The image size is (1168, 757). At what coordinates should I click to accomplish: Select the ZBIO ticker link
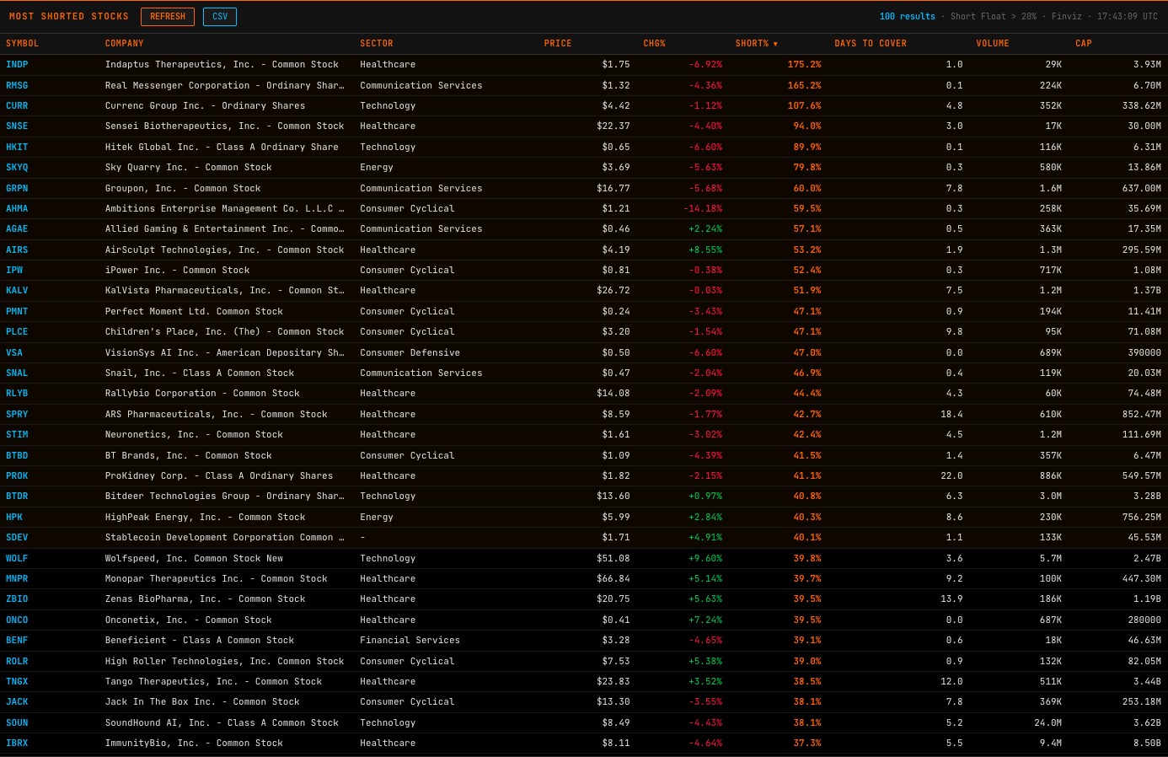pos(17,599)
